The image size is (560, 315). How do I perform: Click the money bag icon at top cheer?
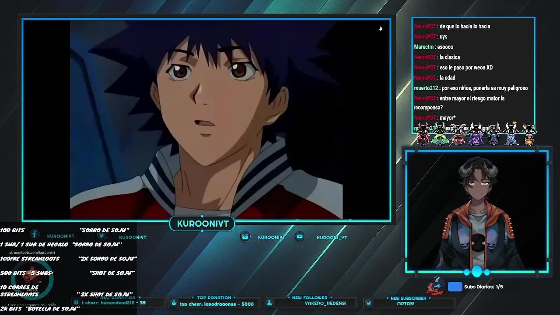click(x=174, y=303)
